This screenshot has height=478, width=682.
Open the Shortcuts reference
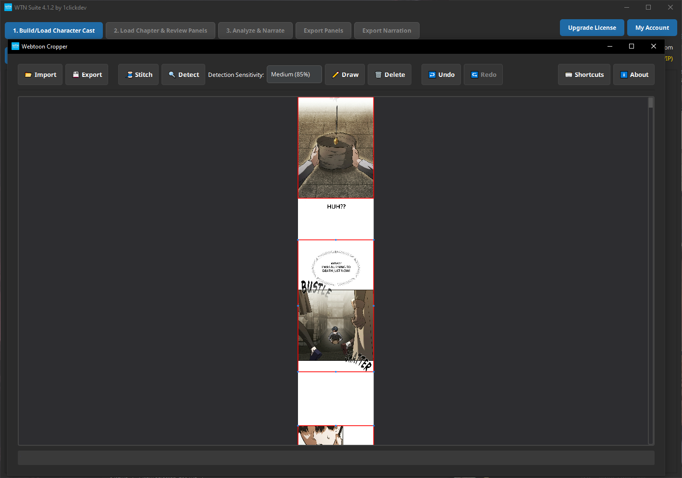[584, 74]
